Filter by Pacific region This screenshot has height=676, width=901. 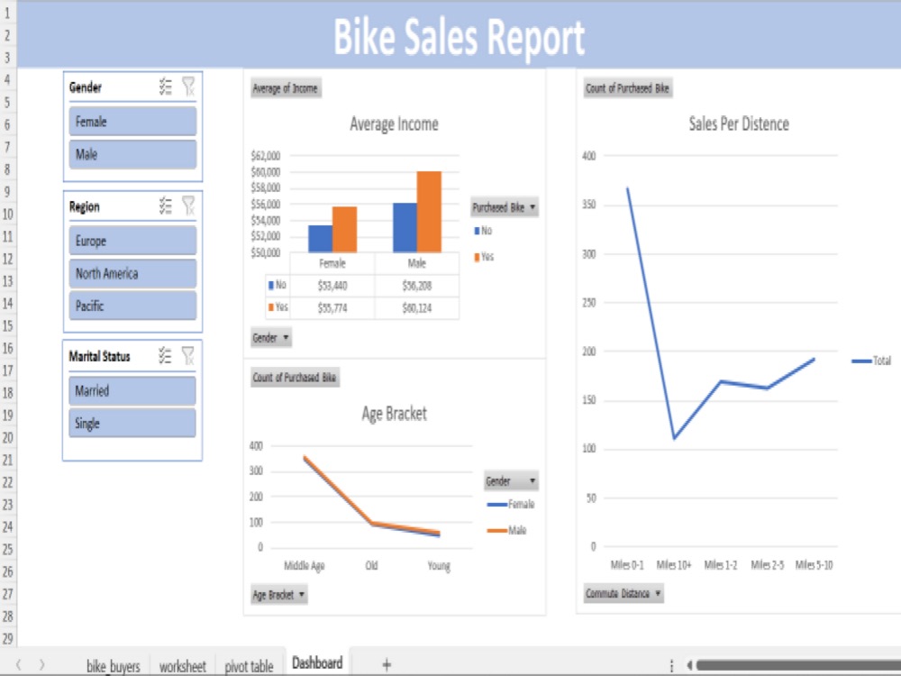132,306
